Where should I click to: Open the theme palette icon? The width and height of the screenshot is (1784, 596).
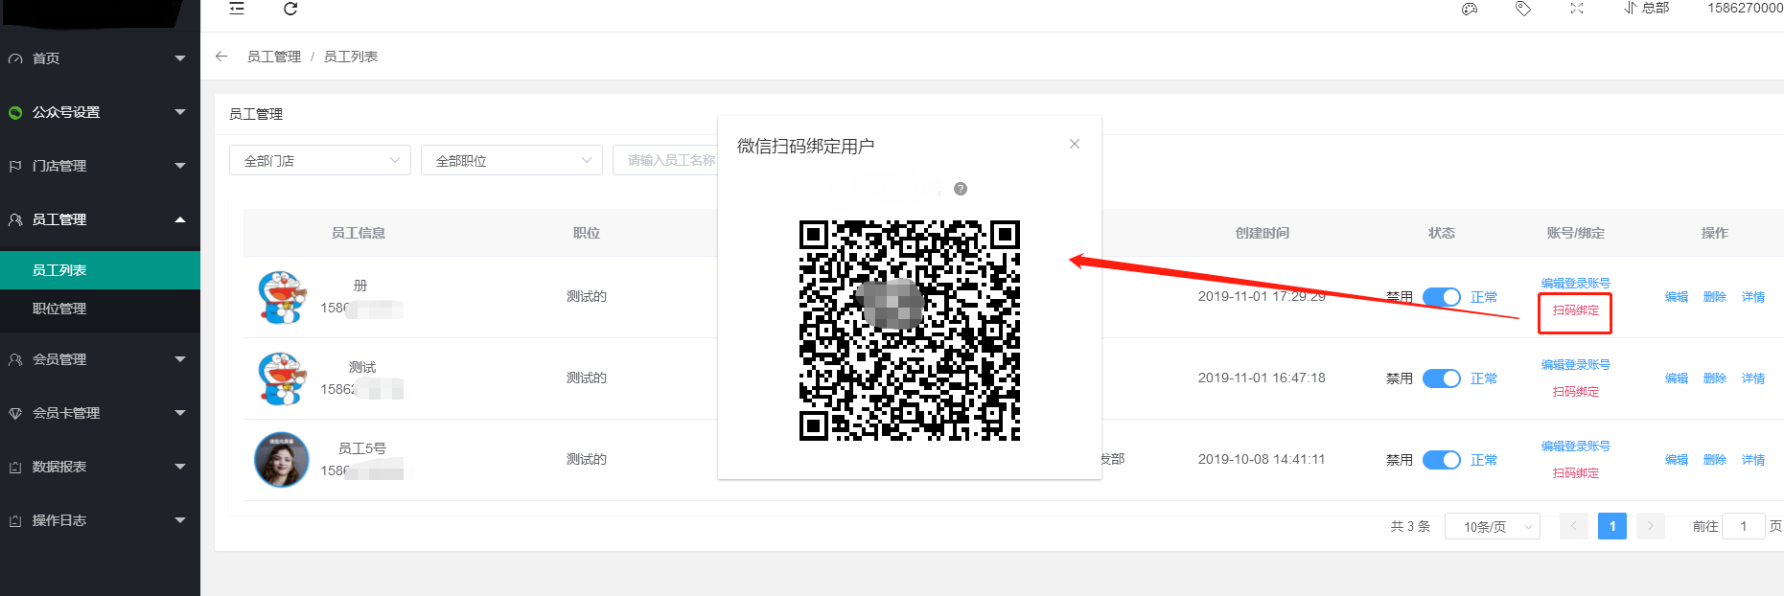(x=1470, y=9)
